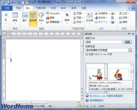Click the Undo icon in quick access toolbar
The width and height of the screenshot is (137, 110).
13,3
